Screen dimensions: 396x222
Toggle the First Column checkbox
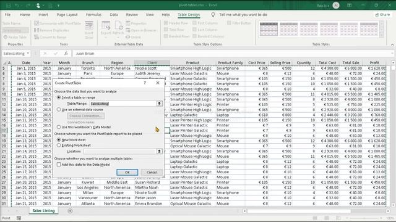coord(195,23)
